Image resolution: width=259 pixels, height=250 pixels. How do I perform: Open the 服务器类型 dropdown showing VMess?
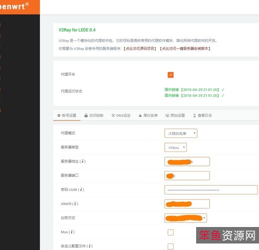pos(176,147)
